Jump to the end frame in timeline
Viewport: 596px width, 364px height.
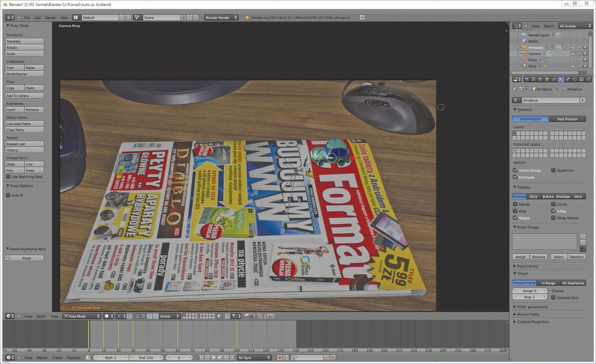pyautogui.click(x=232, y=357)
